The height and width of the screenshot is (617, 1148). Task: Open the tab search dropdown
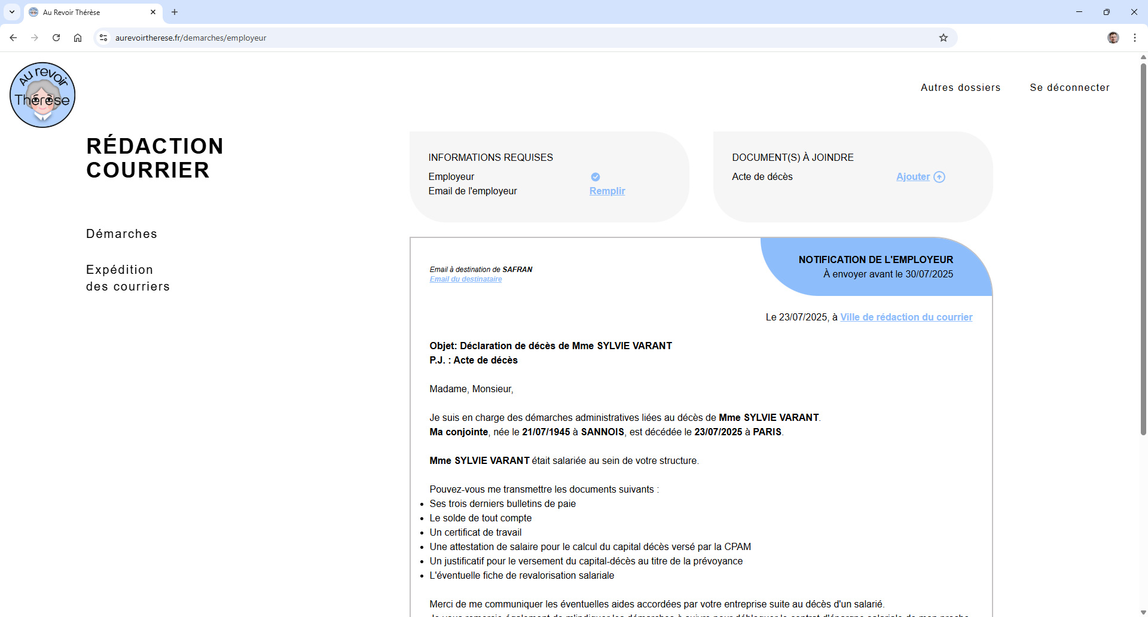click(x=12, y=12)
